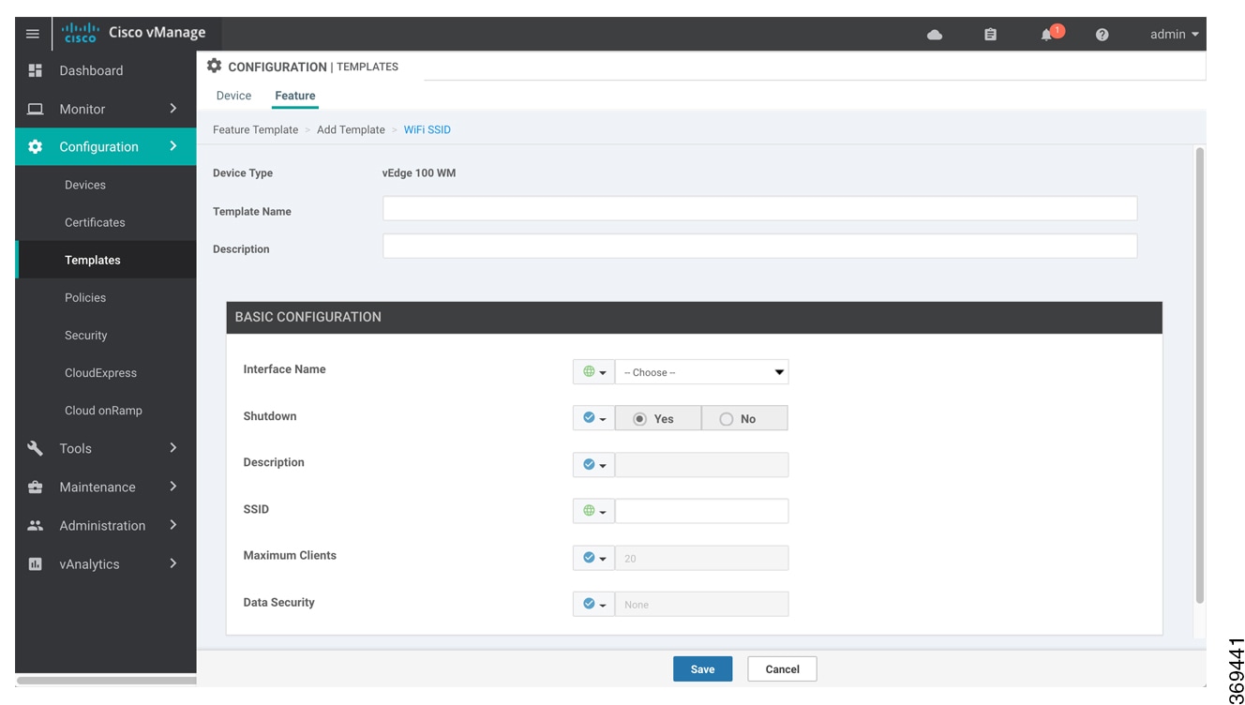Screen dimensions: 1245x705
Task: Open Interface Name Choose dropdown
Action: tap(701, 372)
